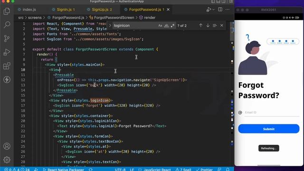
Task: Click line number 10 in gutter
Action: pos(23,70)
